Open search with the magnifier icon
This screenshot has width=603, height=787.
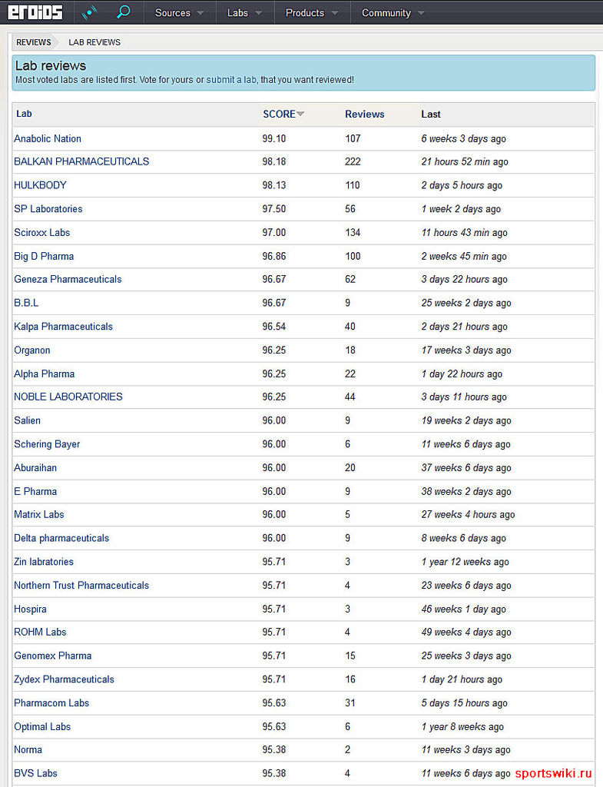coord(123,12)
